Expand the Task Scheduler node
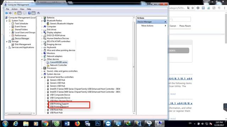Screen dimensions: 227x127 [10, 24]
